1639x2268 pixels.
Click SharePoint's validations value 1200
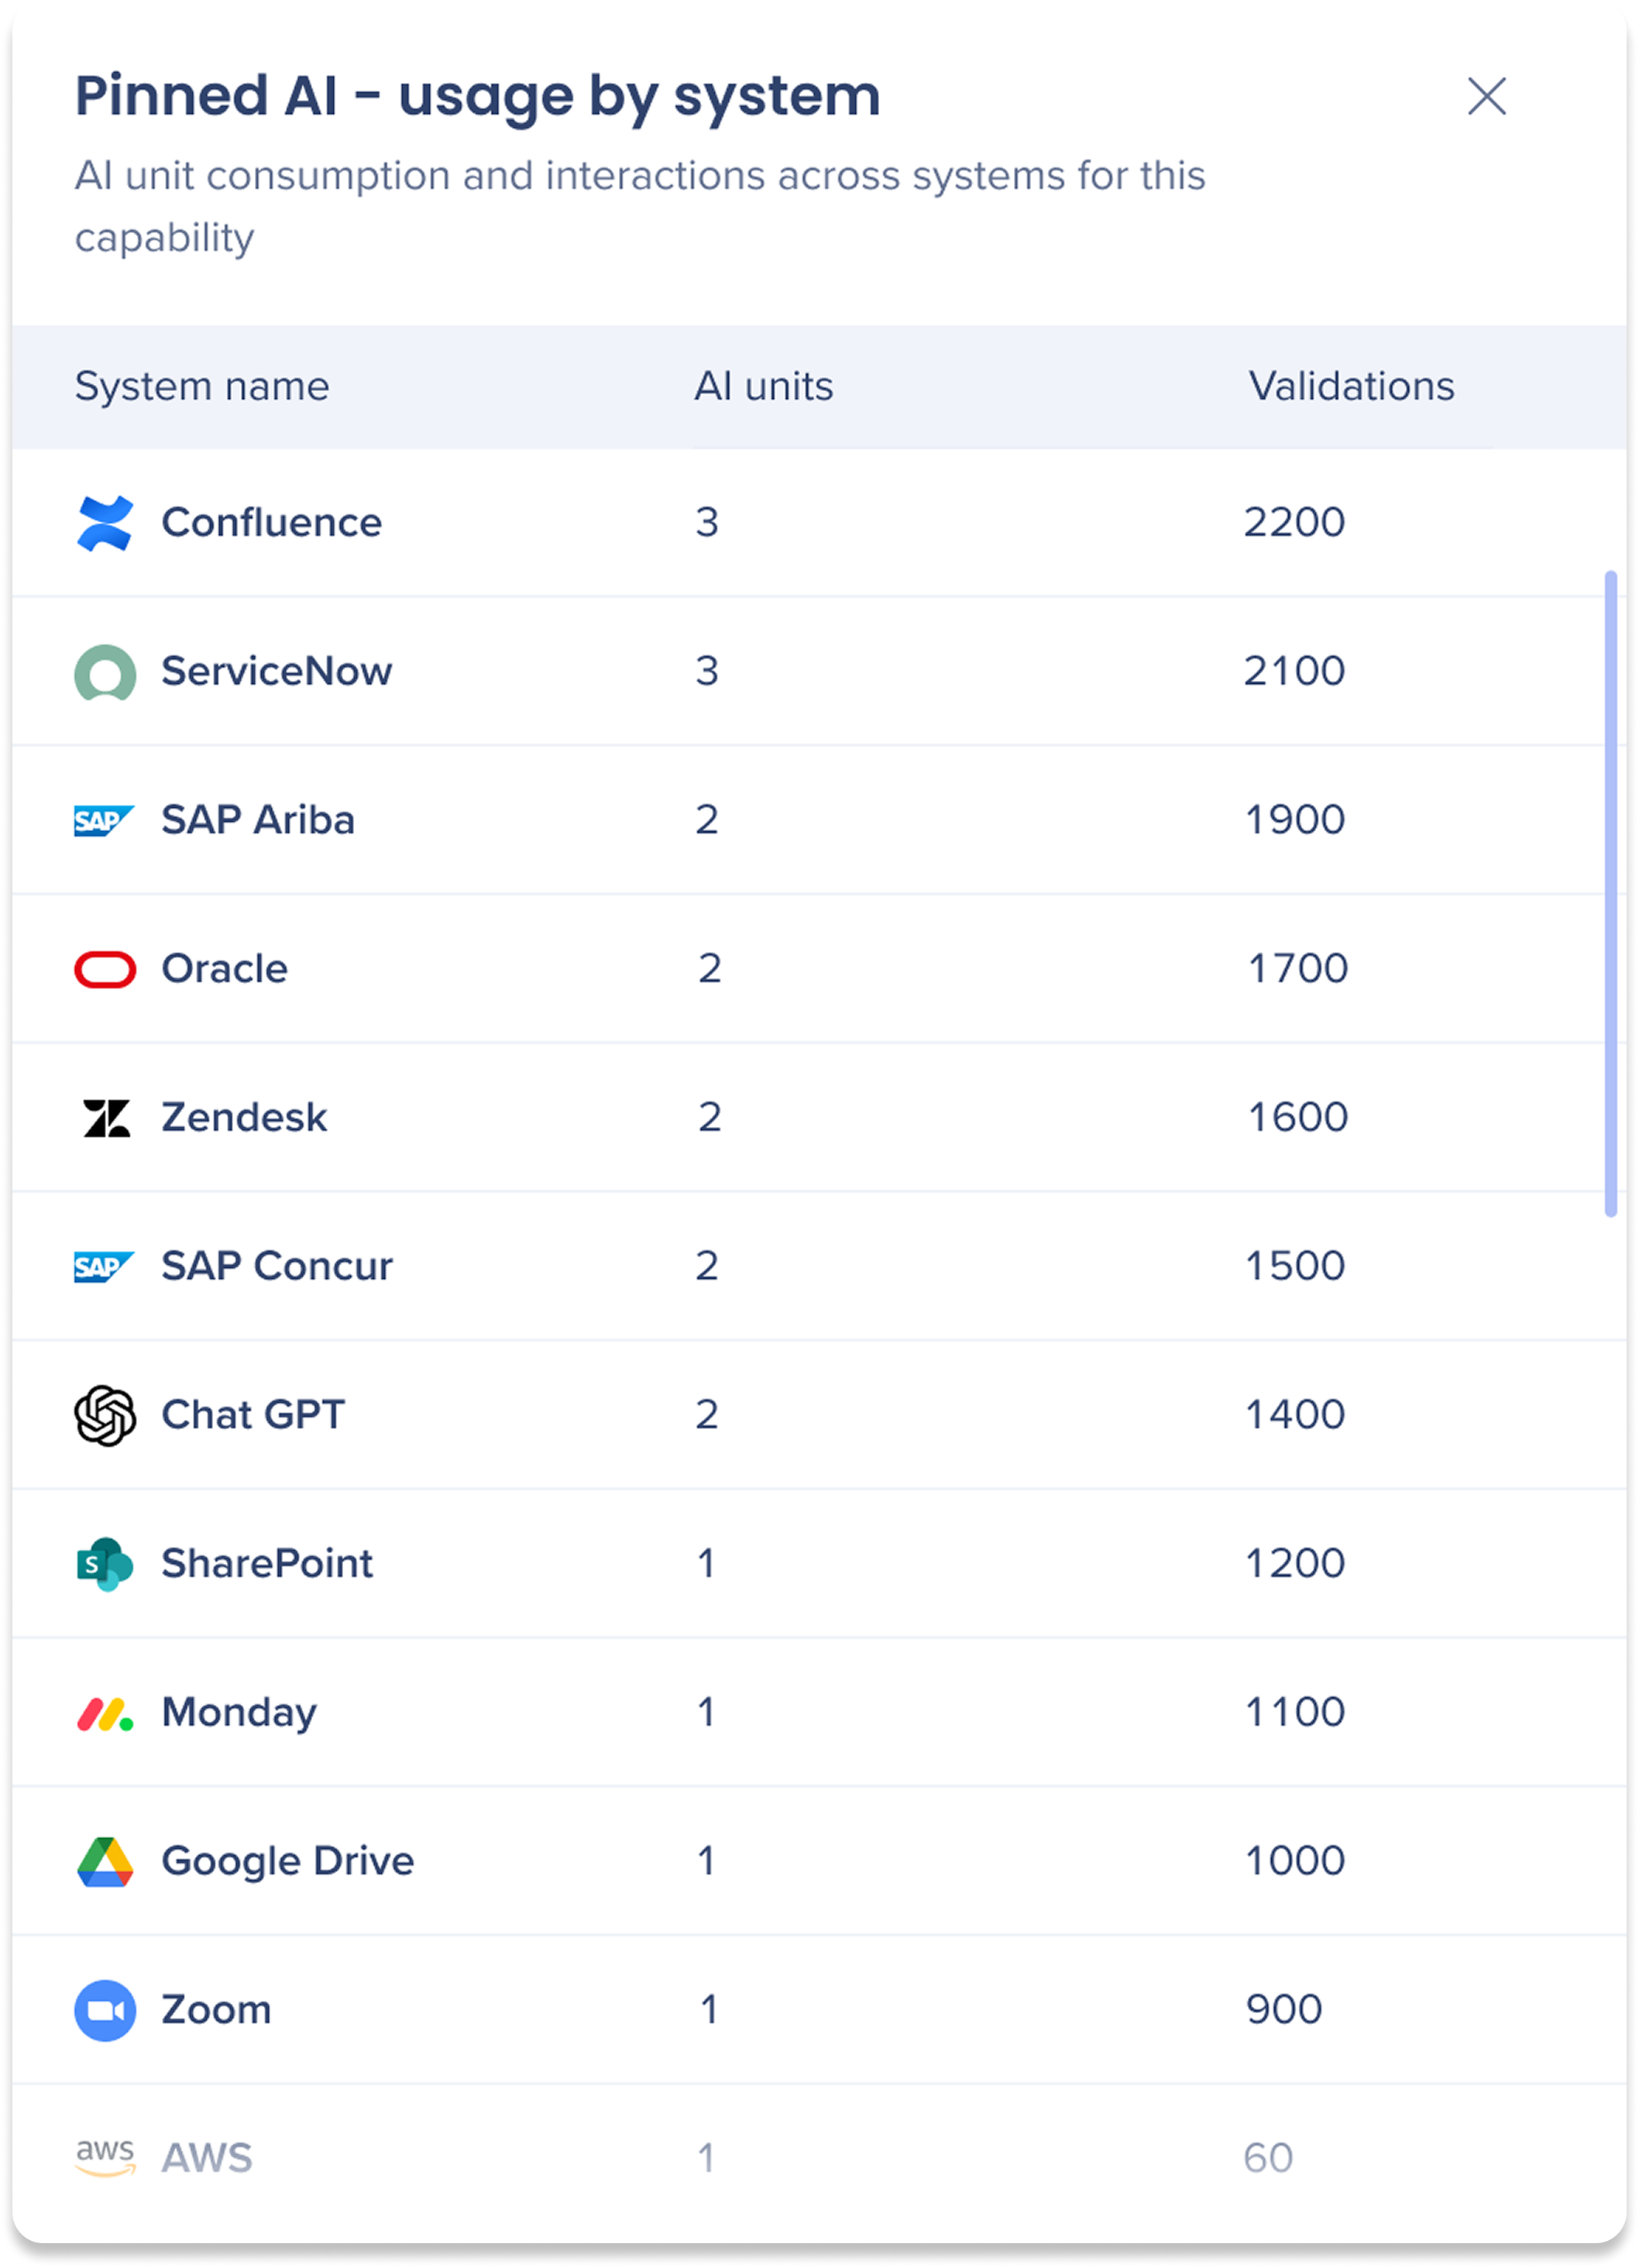tap(1294, 1563)
